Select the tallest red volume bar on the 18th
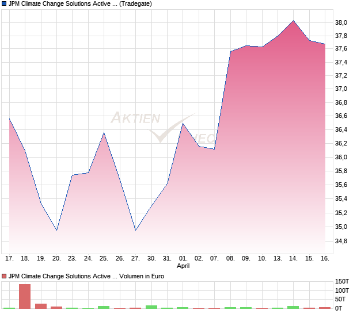 25,296
